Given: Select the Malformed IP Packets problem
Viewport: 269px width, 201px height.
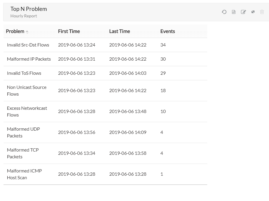Looking at the screenshot, I should pyautogui.click(x=29, y=59).
